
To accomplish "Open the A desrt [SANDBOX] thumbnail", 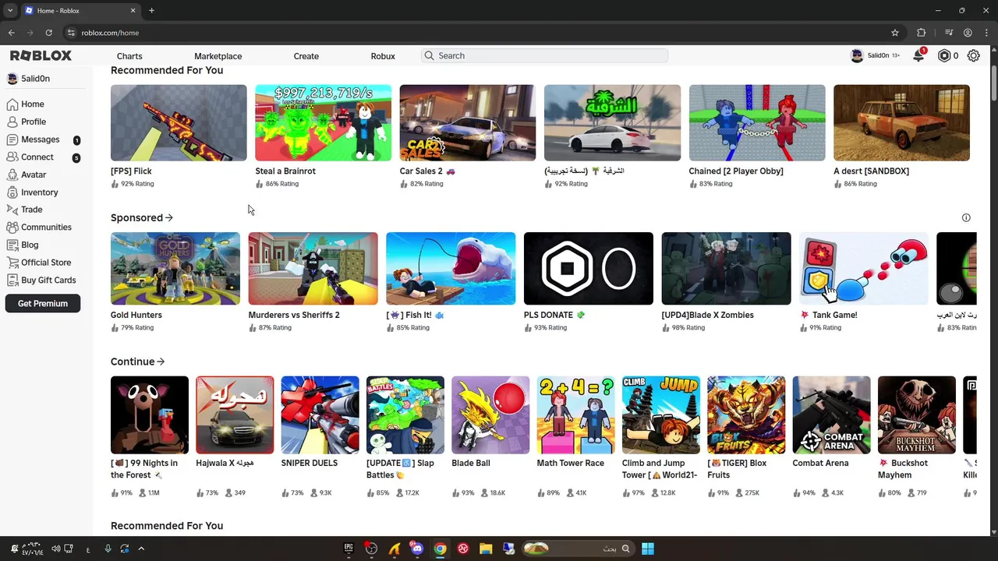I will tap(901, 123).
